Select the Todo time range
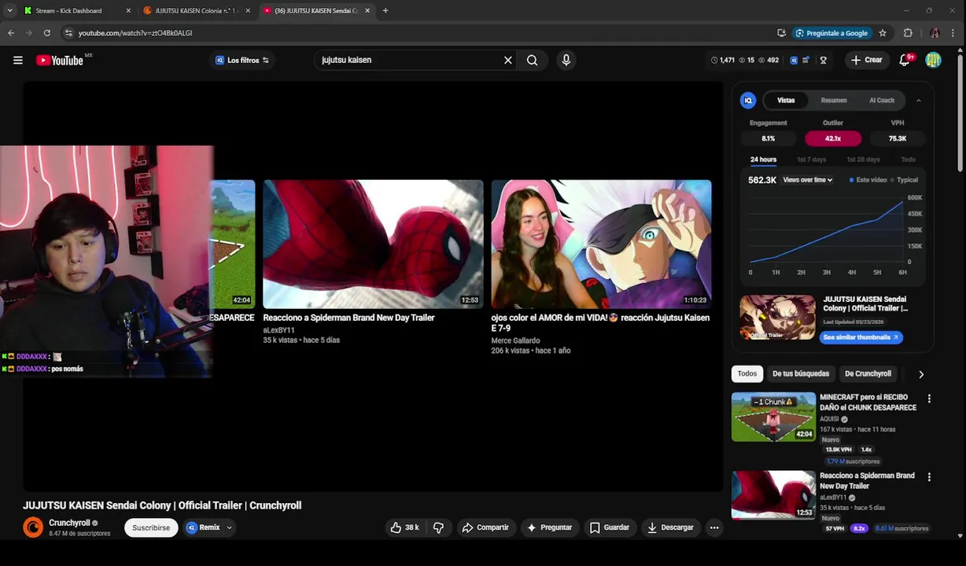 coord(908,160)
